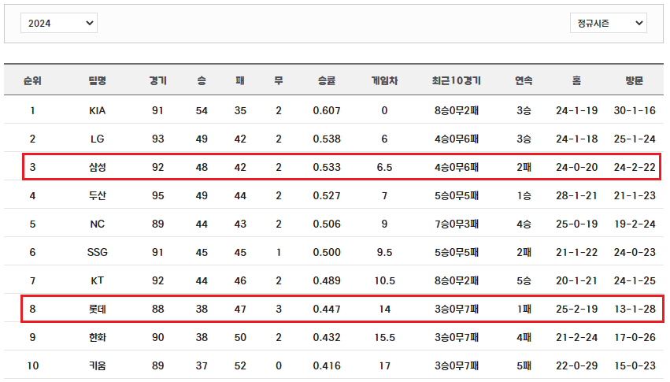The width and height of the screenshot is (670, 382).
Task: Select team name 삼성
Action: pyautogui.click(x=98, y=167)
